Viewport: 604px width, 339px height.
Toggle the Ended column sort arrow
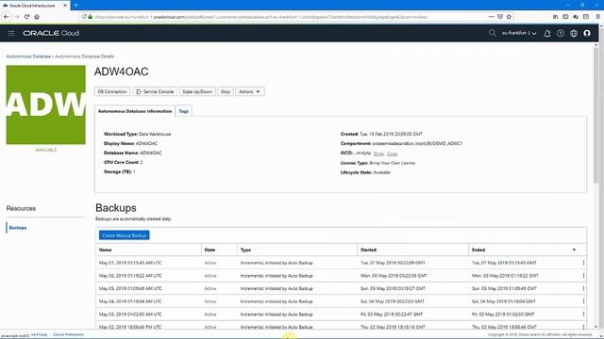pos(574,250)
